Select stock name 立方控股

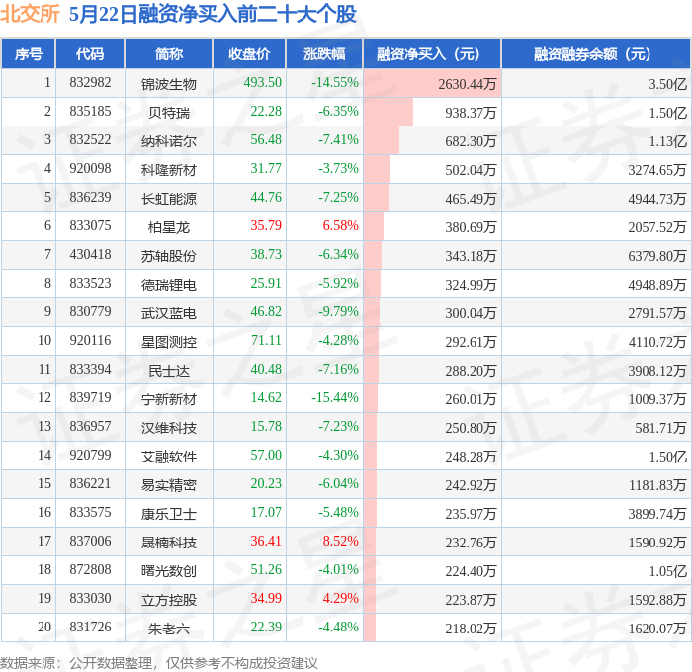[169, 600]
